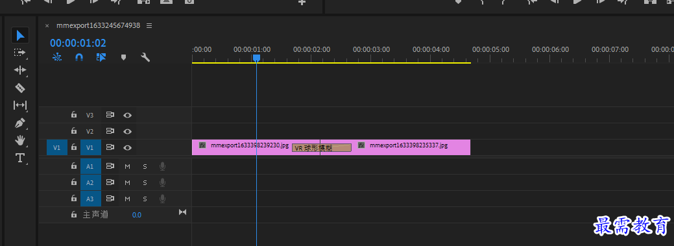The height and width of the screenshot is (246, 674).
Task: Toggle V2 track targeting label
Action: tap(90, 131)
